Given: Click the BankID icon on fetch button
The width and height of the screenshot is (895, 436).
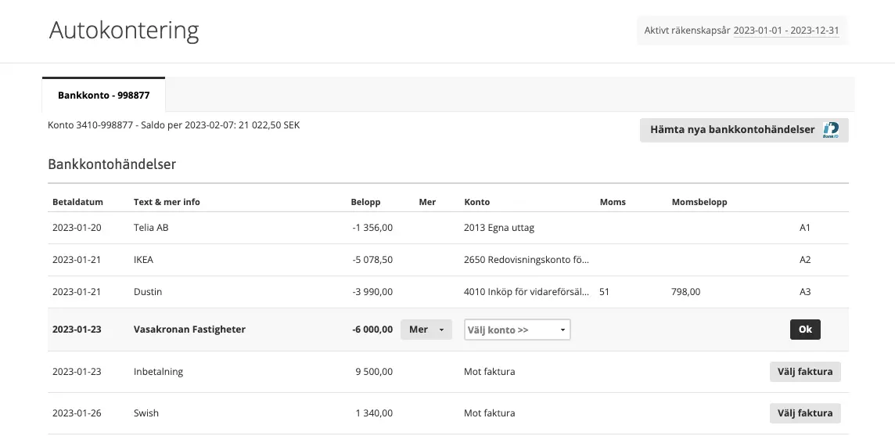Looking at the screenshot, I should tap(831, 130).
